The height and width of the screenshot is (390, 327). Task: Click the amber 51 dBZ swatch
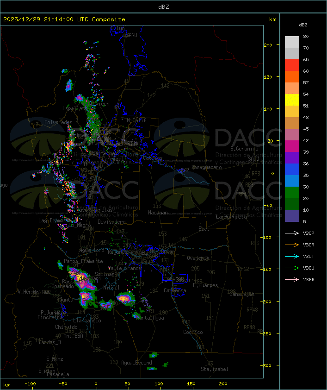292,112
